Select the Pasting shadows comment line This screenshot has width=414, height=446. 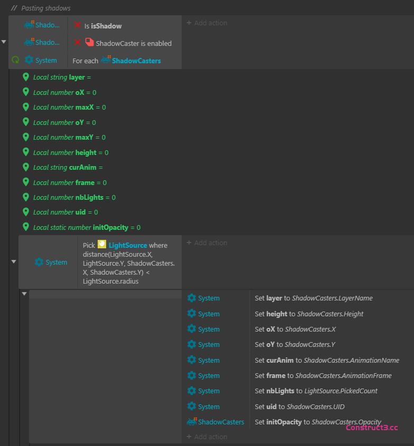click(45, 8)
